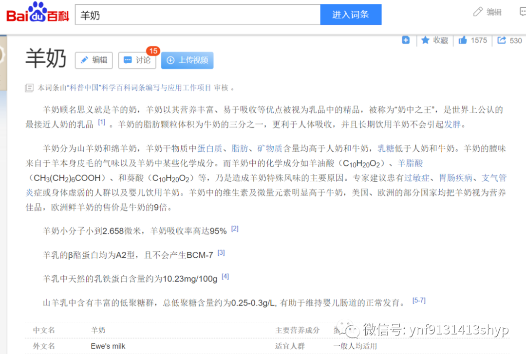The width and height of the screenshot is (526, 354).
Task: Click the blue plus icon beside 收藏
Action: 406,40
